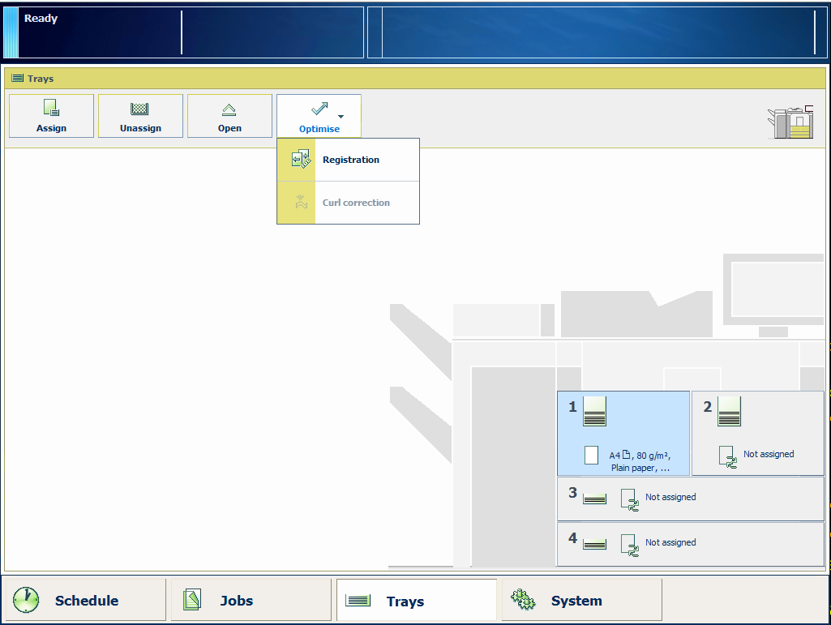The height and width of the screenshot is (625, 831).
Task: Click the System gears icon
Action: point(523,600)
